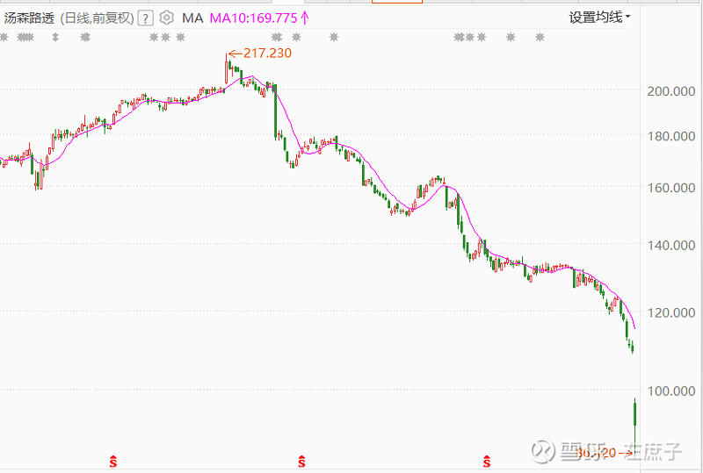Select the rightmost gray event marker on top
703x473 pixels.
tap(540, 37)
